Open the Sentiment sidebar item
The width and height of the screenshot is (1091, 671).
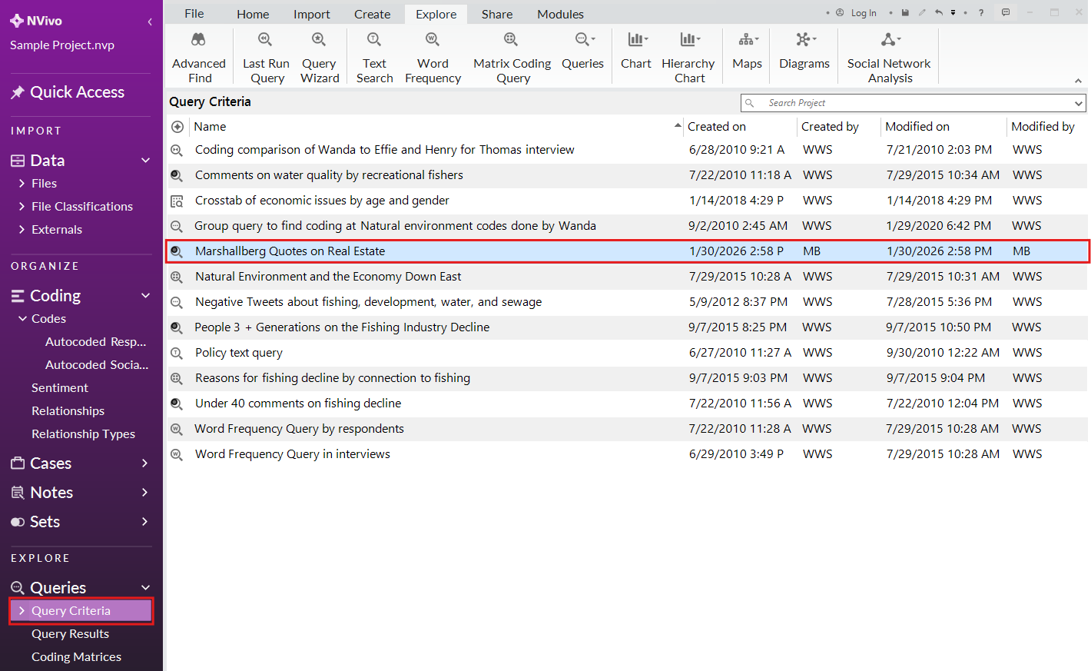[60, 388]
